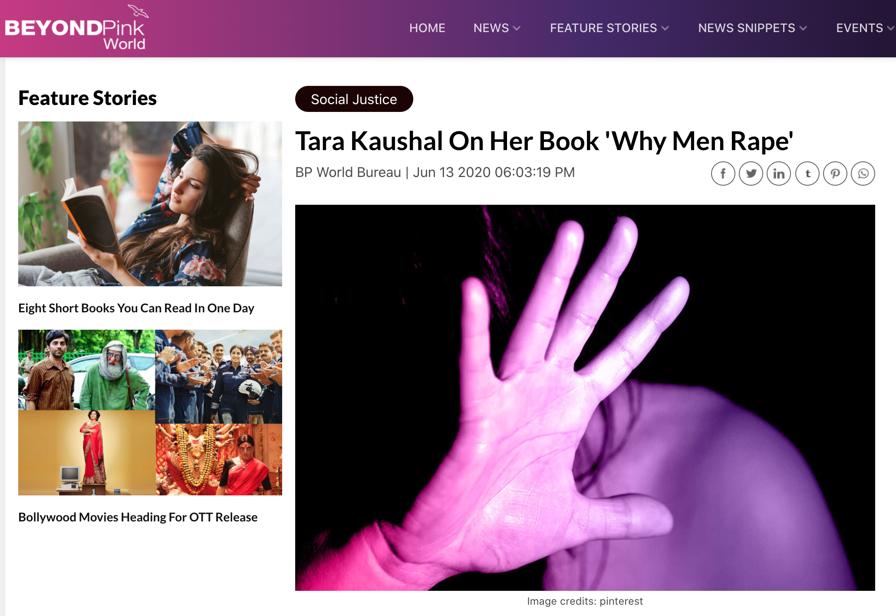Click woman reading book thumbnail
896x616 pixels.
coord(150,204)
